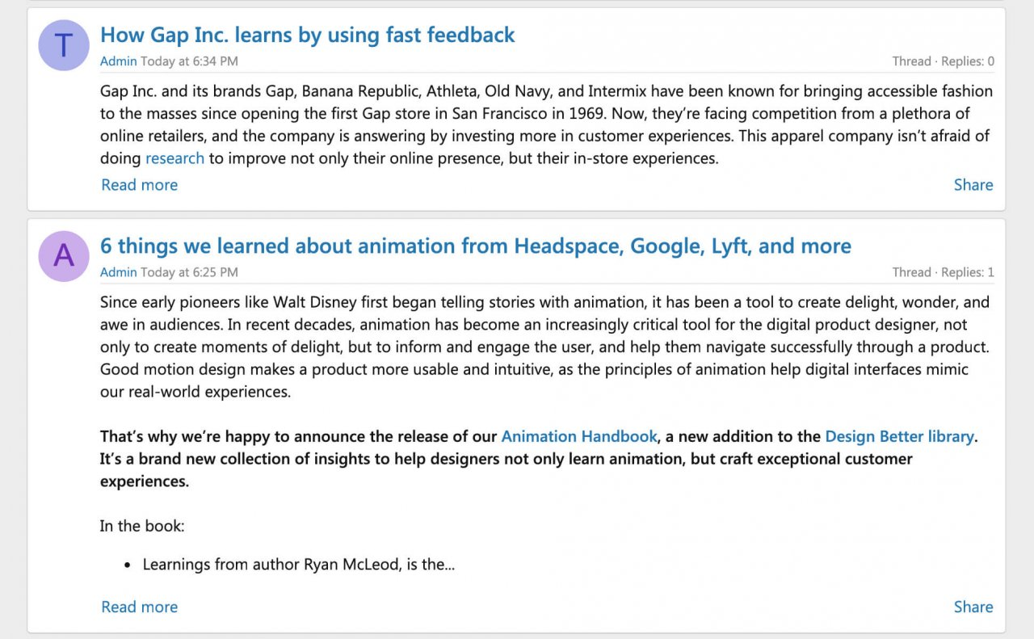Share the animation post
This screenshot has width=1034, height=639.
[973, 607]
